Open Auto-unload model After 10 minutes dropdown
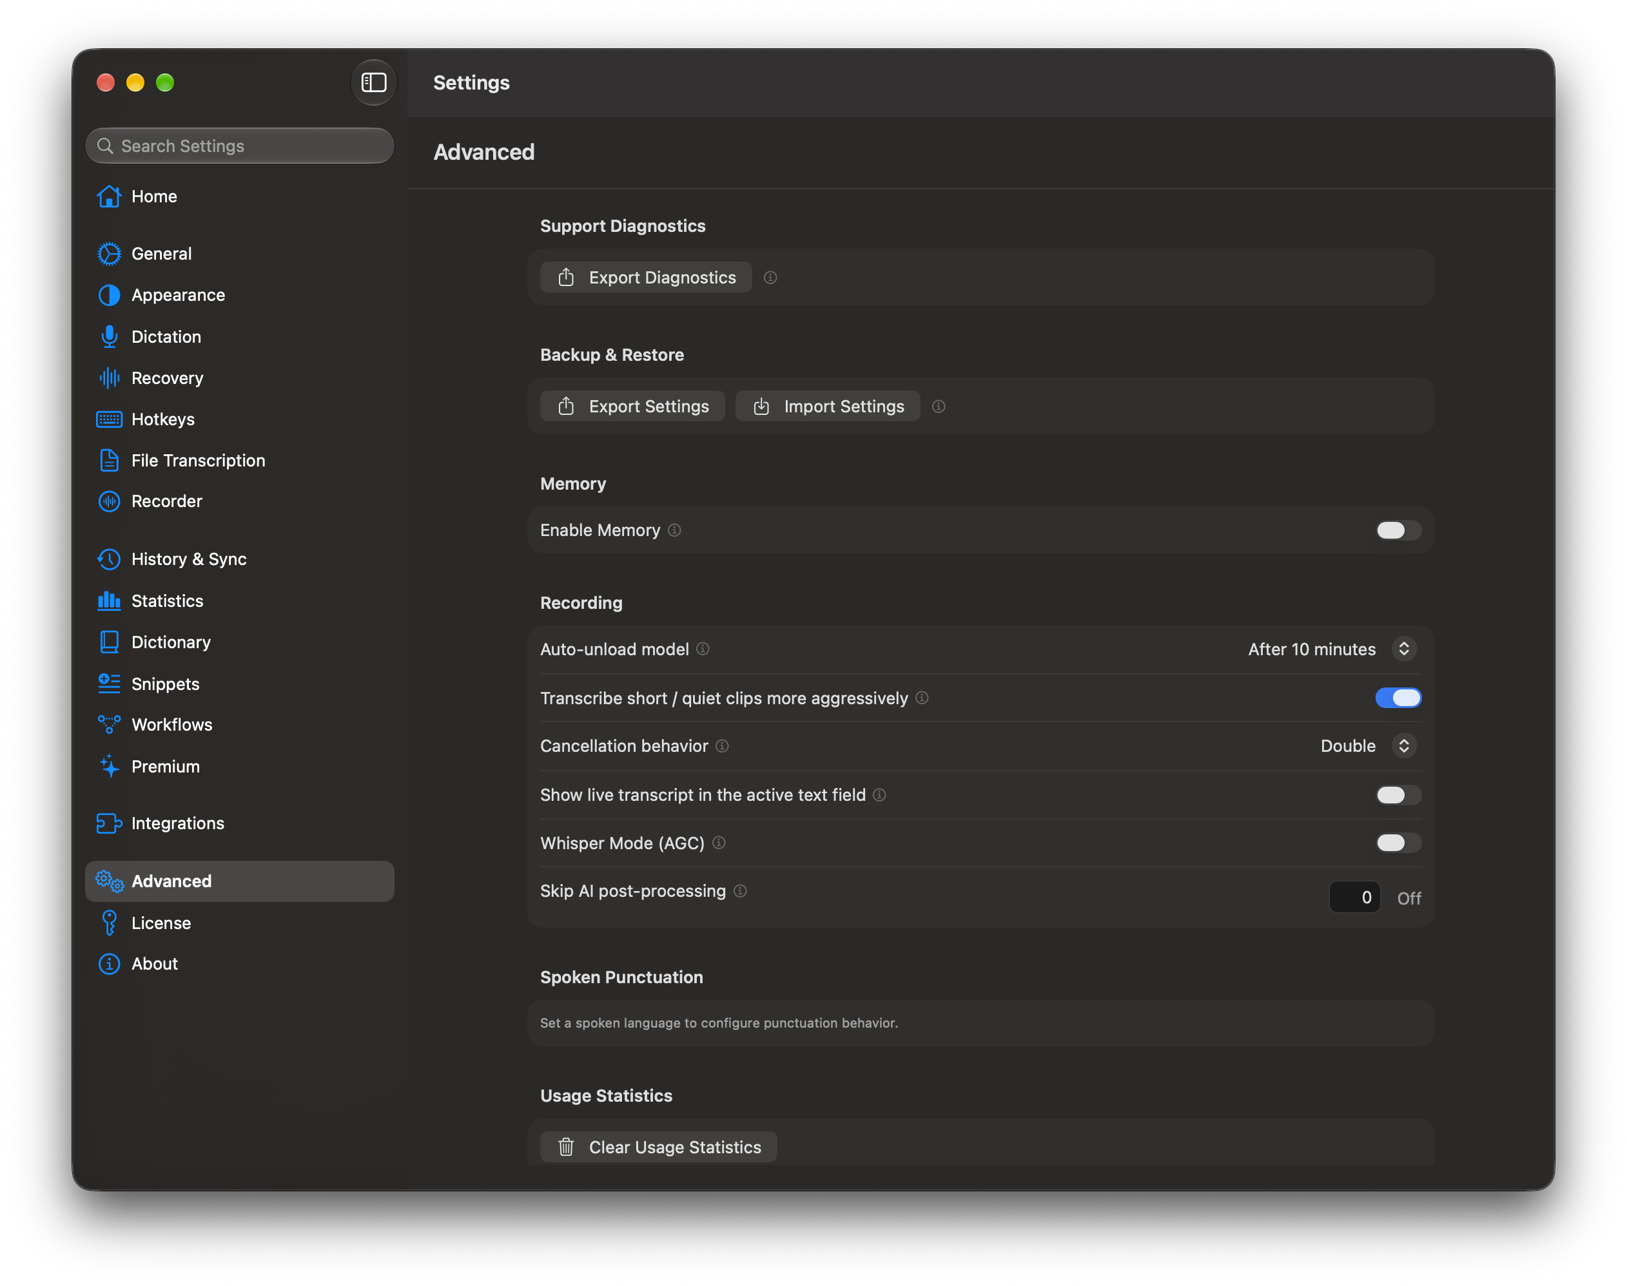The width and height of the screenshot is (1627, 1286). [x=1332, y=649]
